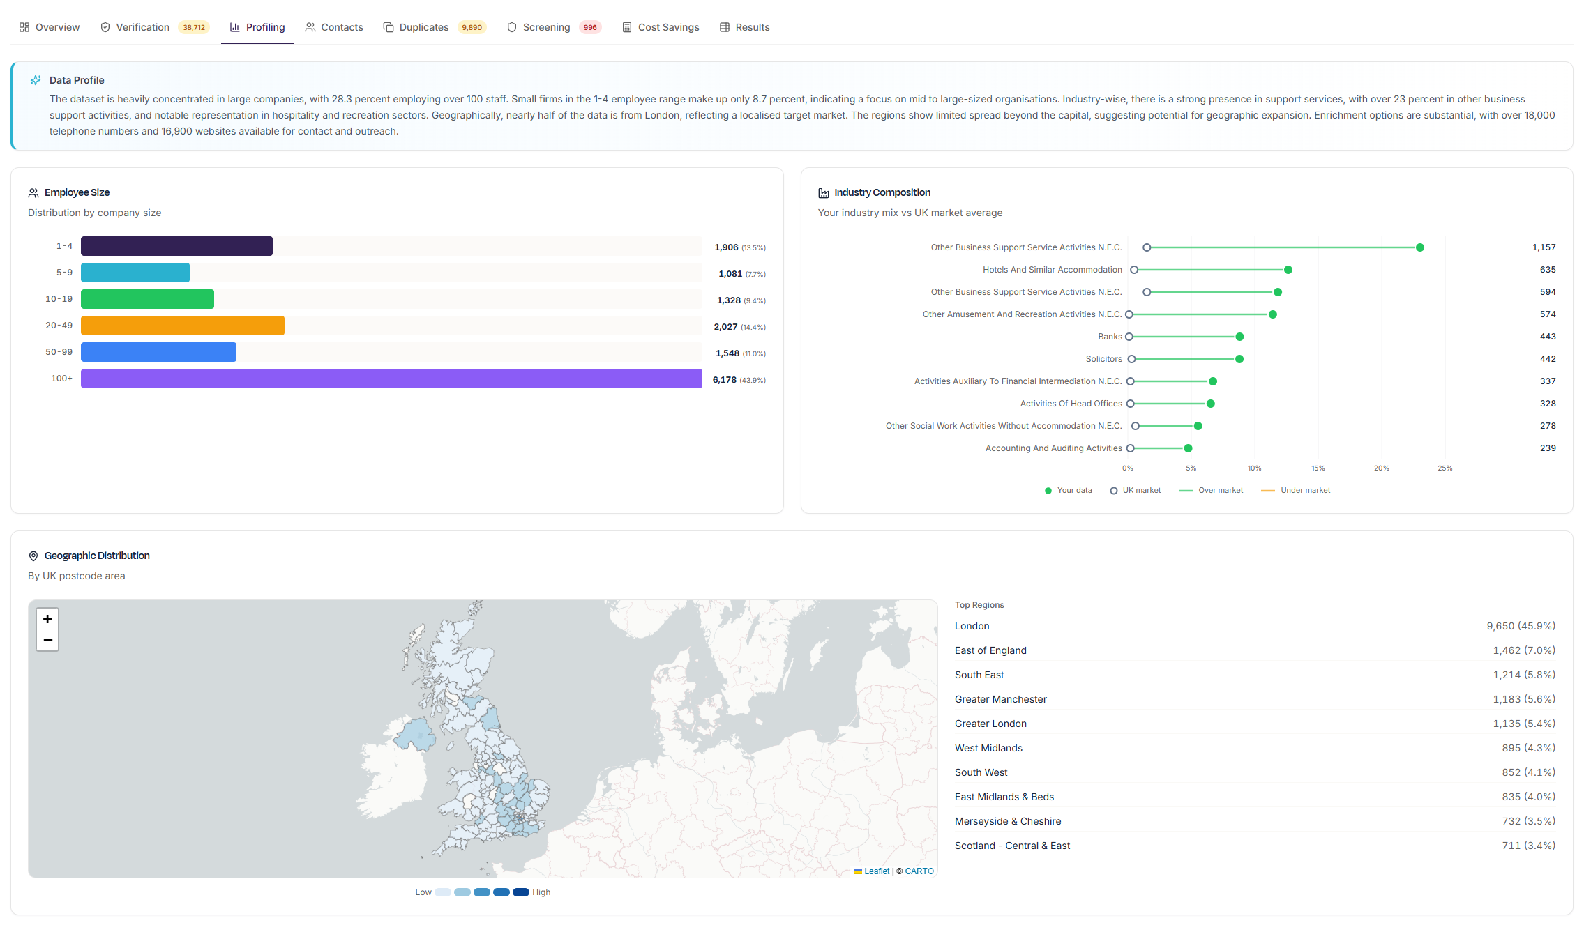The image size is (1584, 925).
Task: Click the Verification shield icon
Action: (x=105, y=27)
